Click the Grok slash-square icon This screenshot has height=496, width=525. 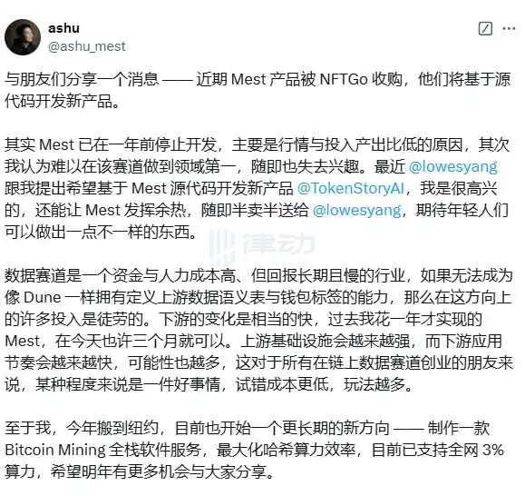(485, 28)
